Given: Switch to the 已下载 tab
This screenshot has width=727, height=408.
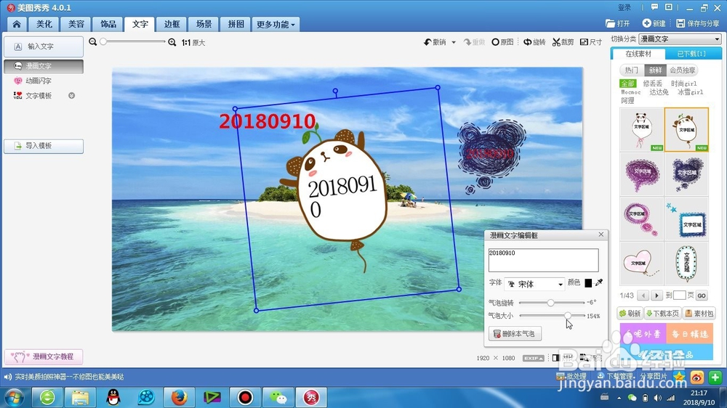Looking at the screenshot, I should click(x=691, y=54).
